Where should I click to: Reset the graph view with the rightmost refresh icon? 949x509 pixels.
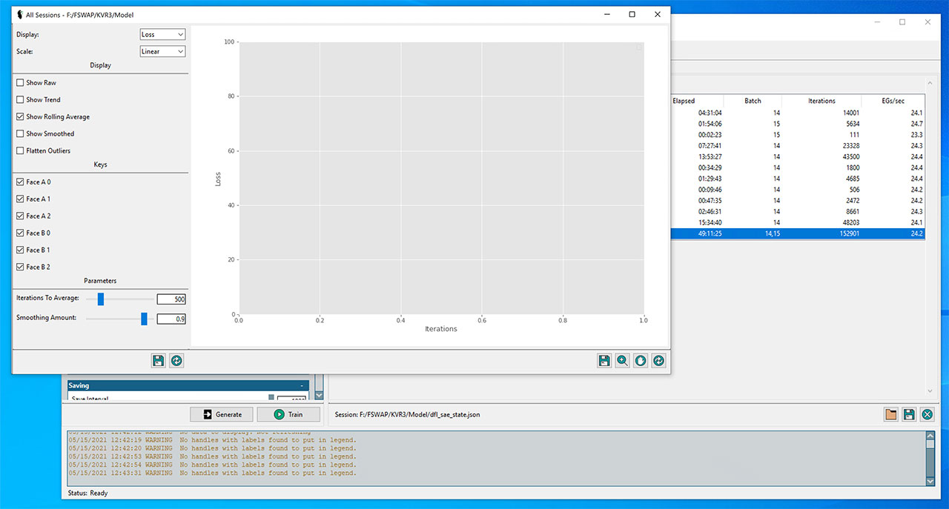pos(658,361)
